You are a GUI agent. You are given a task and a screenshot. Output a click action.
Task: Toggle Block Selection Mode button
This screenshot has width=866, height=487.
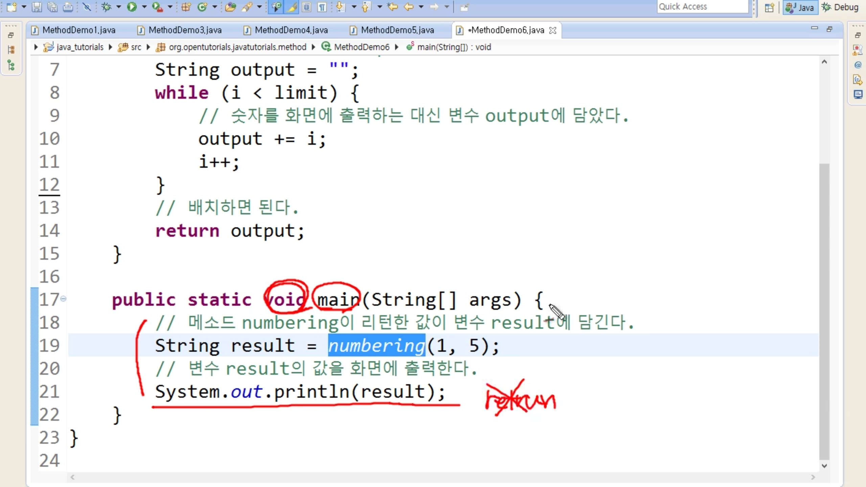306,7
